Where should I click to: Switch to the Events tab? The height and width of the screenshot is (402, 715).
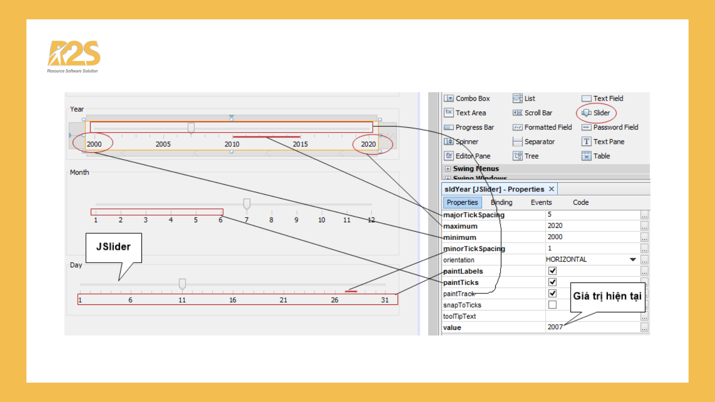tap(541, 202)
